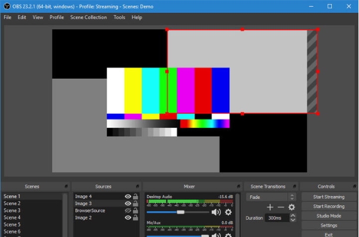Select the Image 2 source row
The height and width of the screenshot is (237, 359).
tap(106, 218)
